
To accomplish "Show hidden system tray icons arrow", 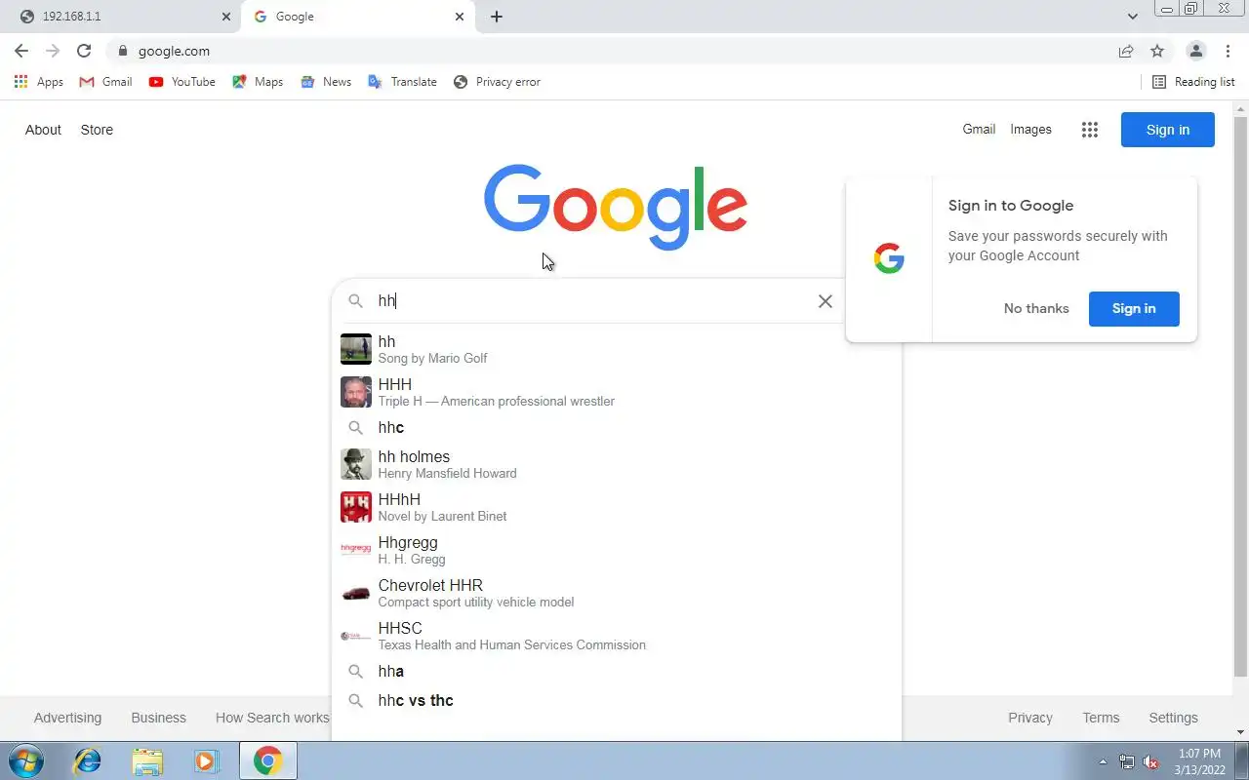I will click(x=1103, y=762).
